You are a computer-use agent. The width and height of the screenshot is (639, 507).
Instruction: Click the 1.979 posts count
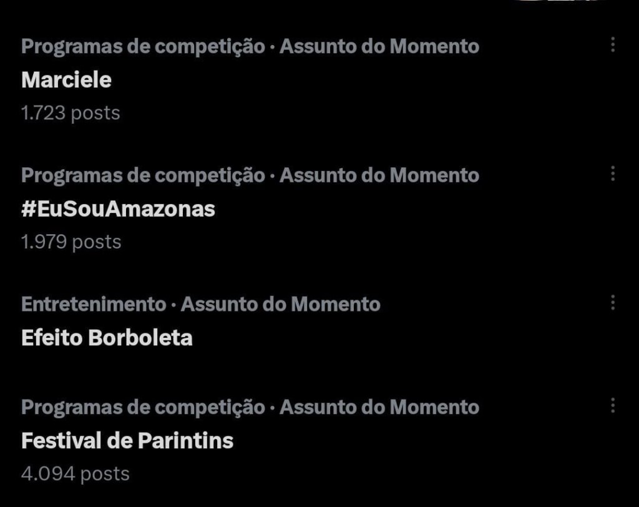[71, 242]
